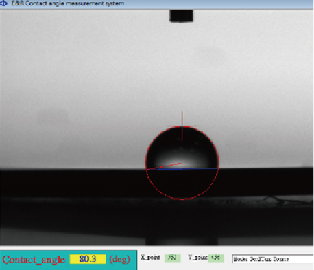The height and width of the screenshot is (270, 314).
Task: Click the Y_point label
Action: (x=197, y=257)
